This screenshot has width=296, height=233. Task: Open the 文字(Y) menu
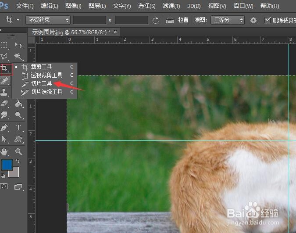[122, 6]
